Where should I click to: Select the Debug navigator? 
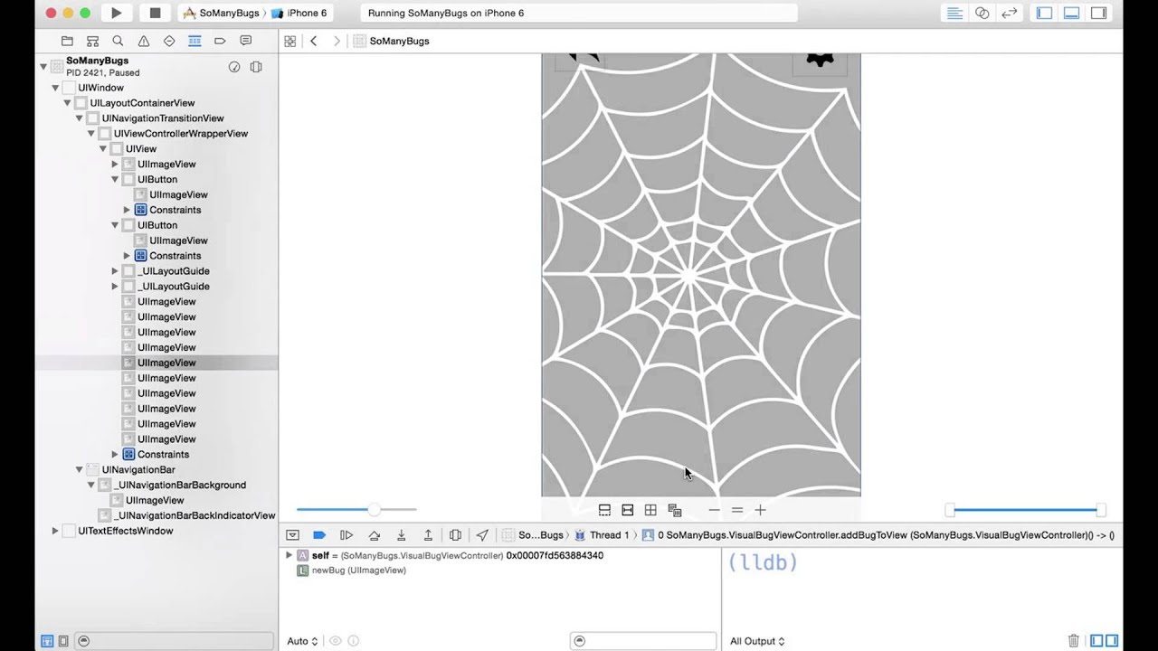click(x=195, y=41)
